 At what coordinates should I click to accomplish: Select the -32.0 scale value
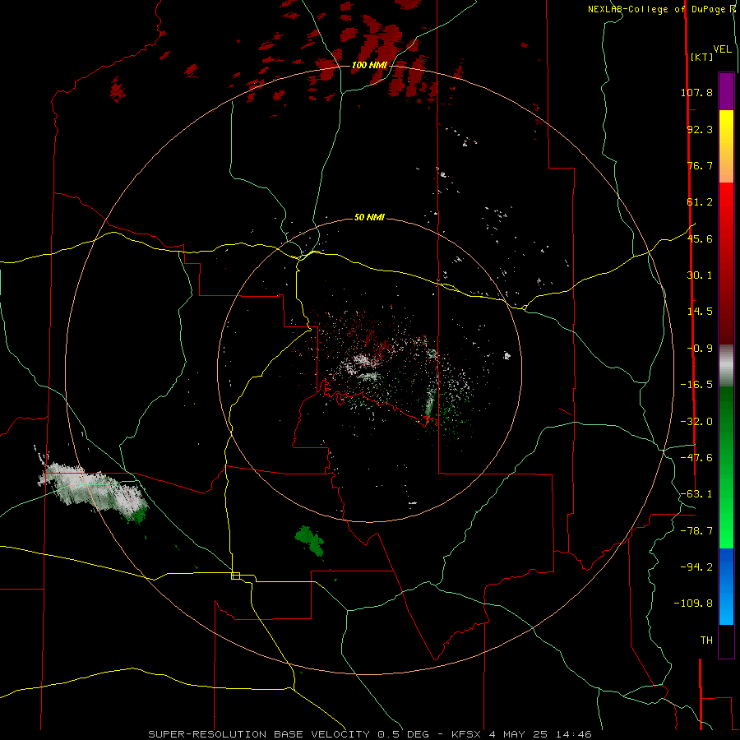(696, 422)
